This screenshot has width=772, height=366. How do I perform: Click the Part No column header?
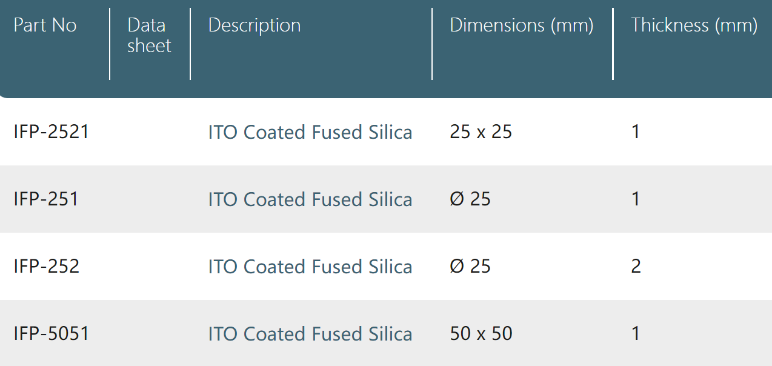tap(45, 25)
